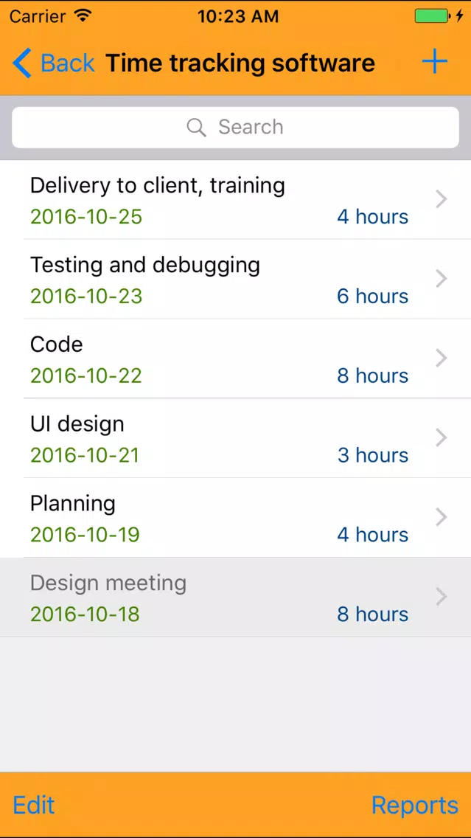Screen dimensions: 471x838
Task: Select the Design meeting row title
Action: (108, 584)
